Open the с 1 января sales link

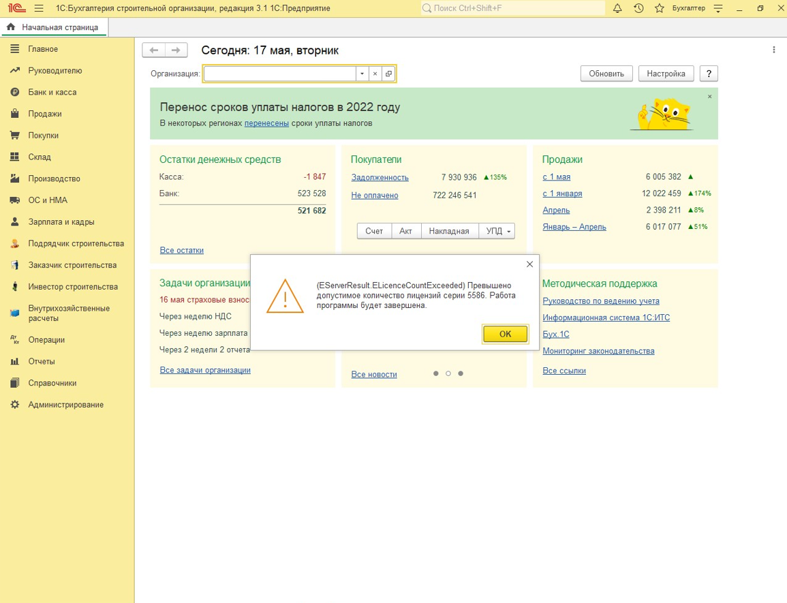coord(562,194)
